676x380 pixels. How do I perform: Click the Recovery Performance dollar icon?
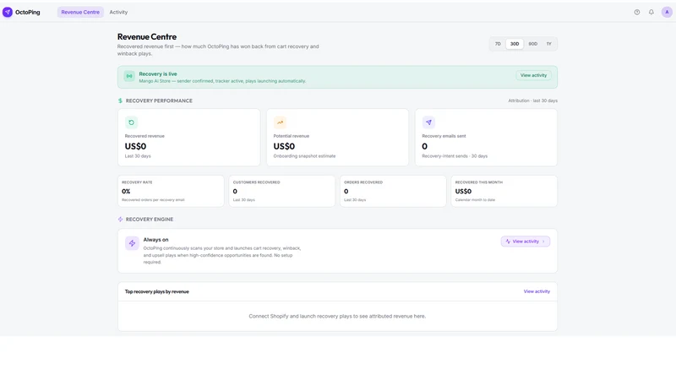pos(120,100)
